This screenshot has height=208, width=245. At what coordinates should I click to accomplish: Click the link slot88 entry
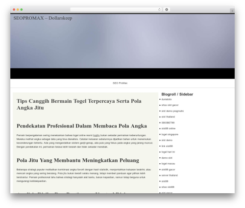[x=167, y=146]
